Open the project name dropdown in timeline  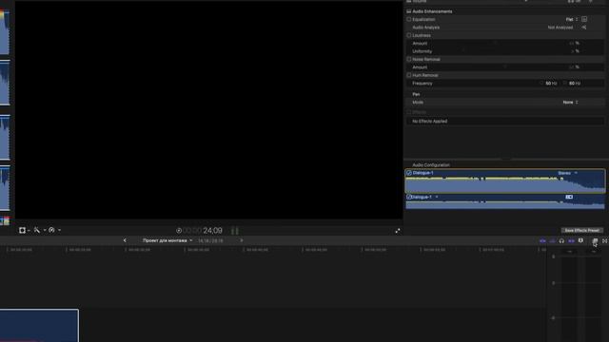(x=167, y=240)
